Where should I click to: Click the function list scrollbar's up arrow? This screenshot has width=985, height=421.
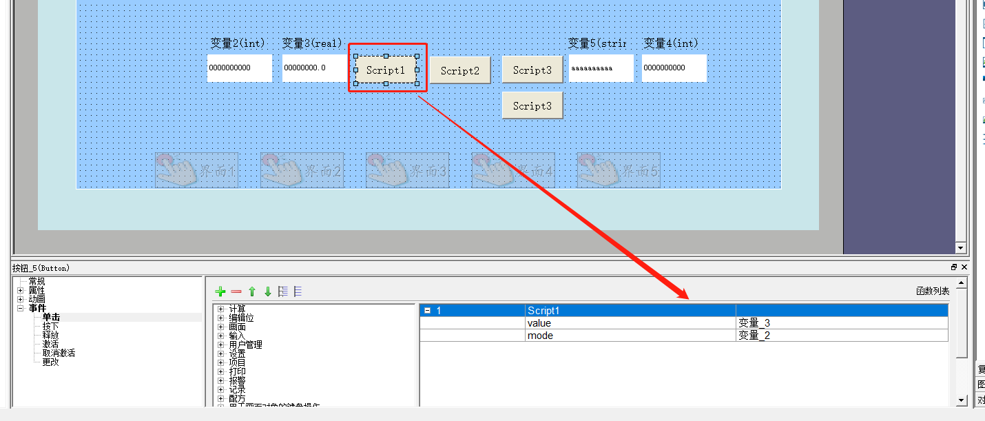coord(962,283)
